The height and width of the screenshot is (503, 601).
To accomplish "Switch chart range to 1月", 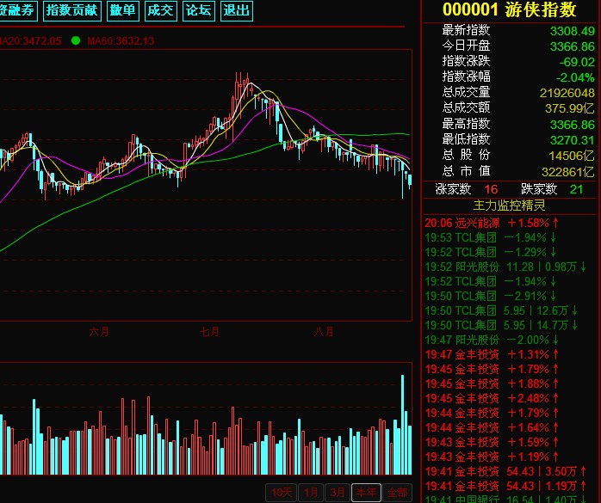I will pyautogui.click(x=311, y=493).
